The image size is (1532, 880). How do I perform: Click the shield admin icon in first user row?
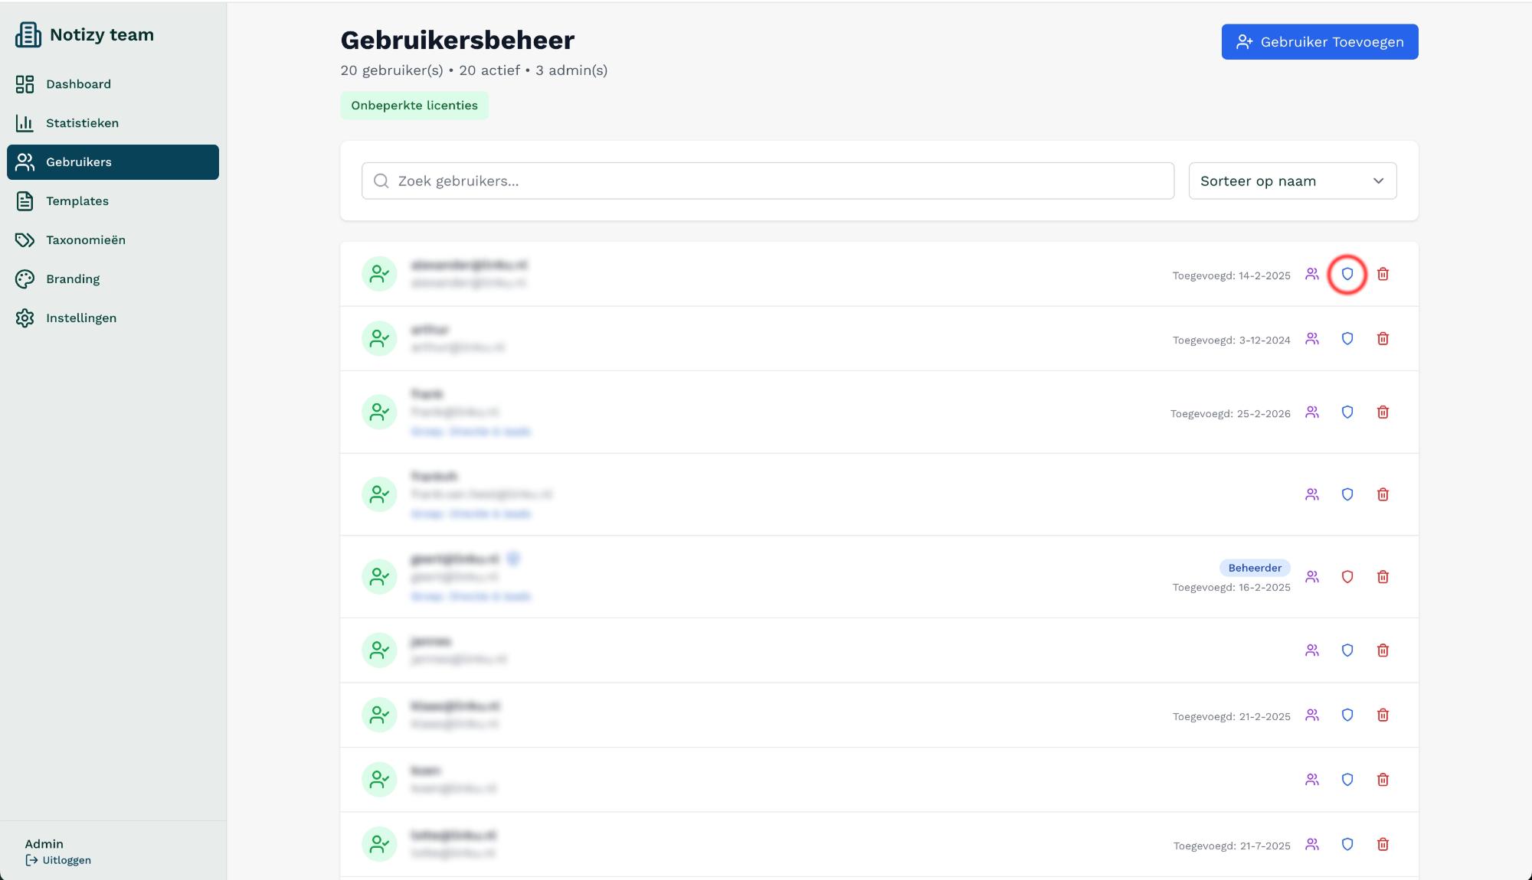click(x=1347, y=274)
